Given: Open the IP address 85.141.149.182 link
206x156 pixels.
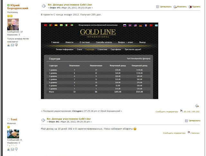Looking at the screenshot, I should 192,112.
